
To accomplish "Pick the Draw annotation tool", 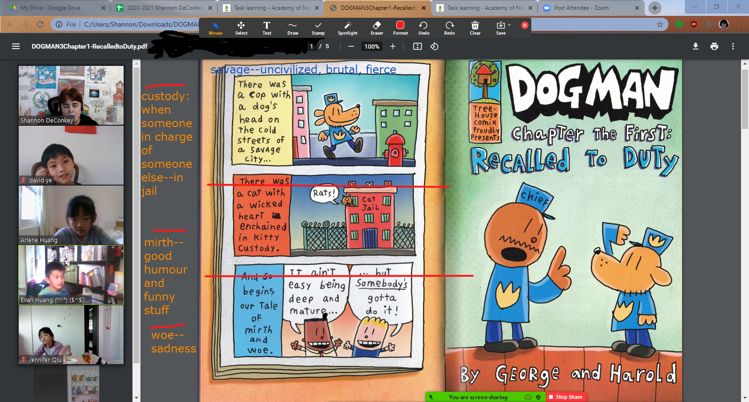I will click(x=293, y=28).
